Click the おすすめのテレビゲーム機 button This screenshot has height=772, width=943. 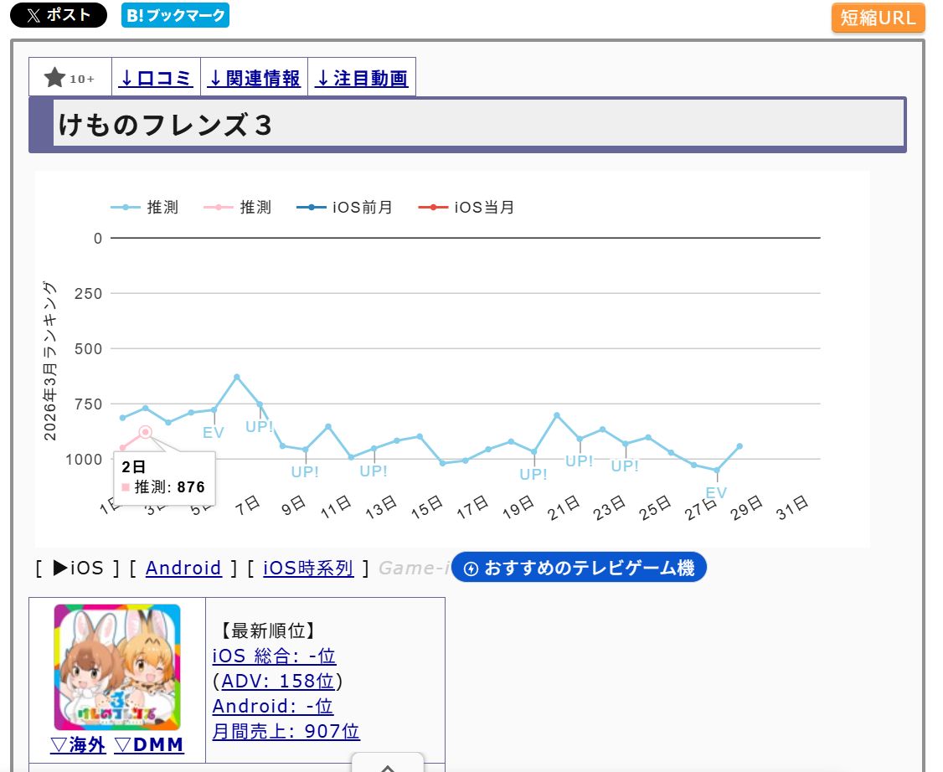pyautogui.click(x=580, y=569)
